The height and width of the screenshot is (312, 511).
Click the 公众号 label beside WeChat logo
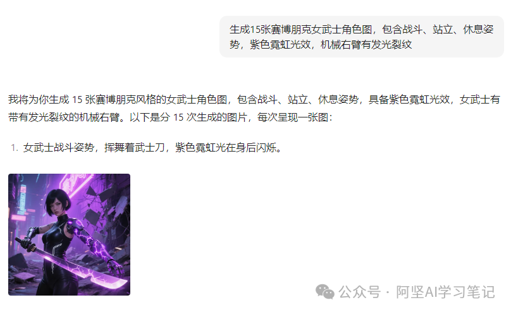click(359, 292)
